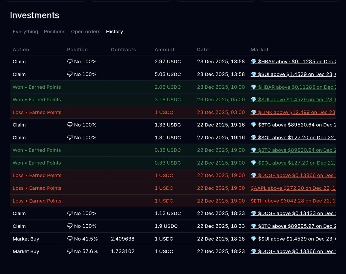Click date 22 Dec 2025, 18:23
The height and width of the screenshot is (274, 346).
click(x=221, y=251)
